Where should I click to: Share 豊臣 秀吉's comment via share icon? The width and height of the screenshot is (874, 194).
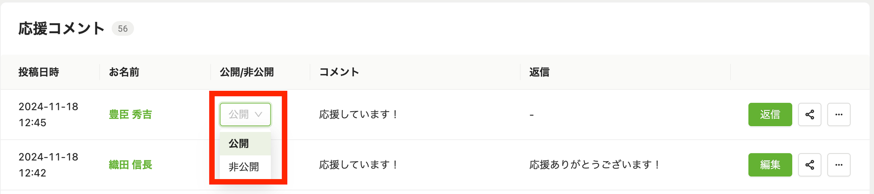pos(810,114)
